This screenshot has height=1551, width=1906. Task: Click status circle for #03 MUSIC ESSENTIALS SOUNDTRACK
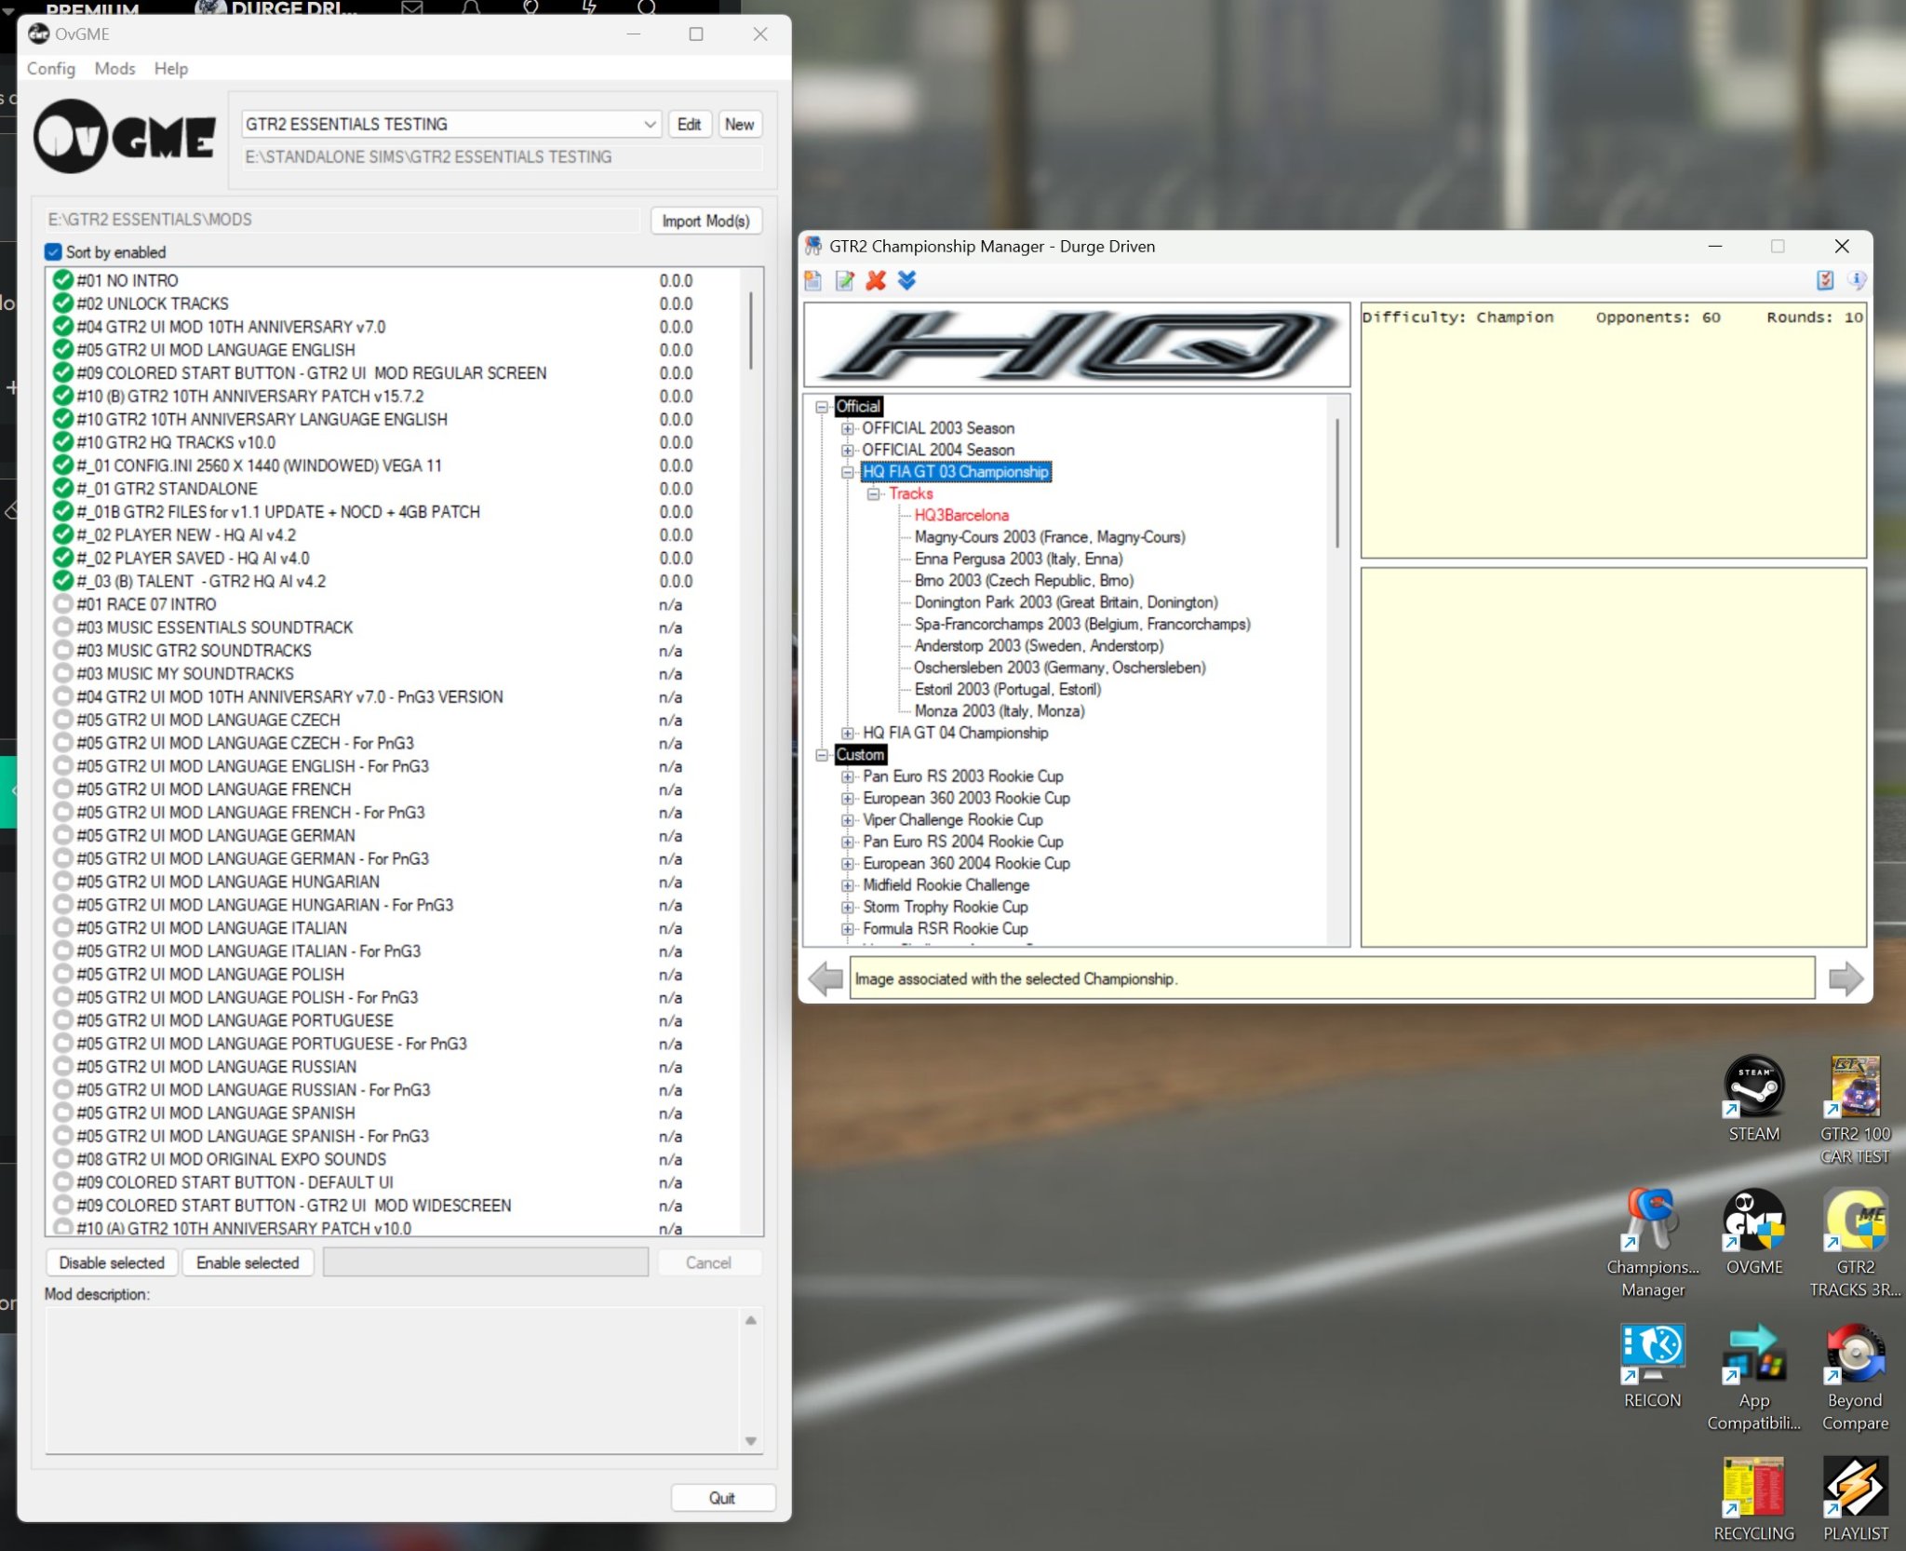click(x=63, y=627)
